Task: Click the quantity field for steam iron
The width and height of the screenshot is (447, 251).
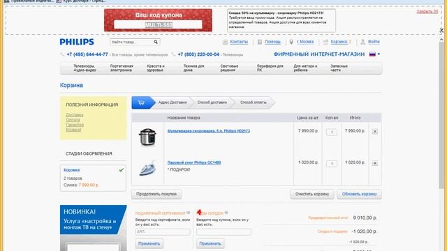Action: tap(332, 164)
